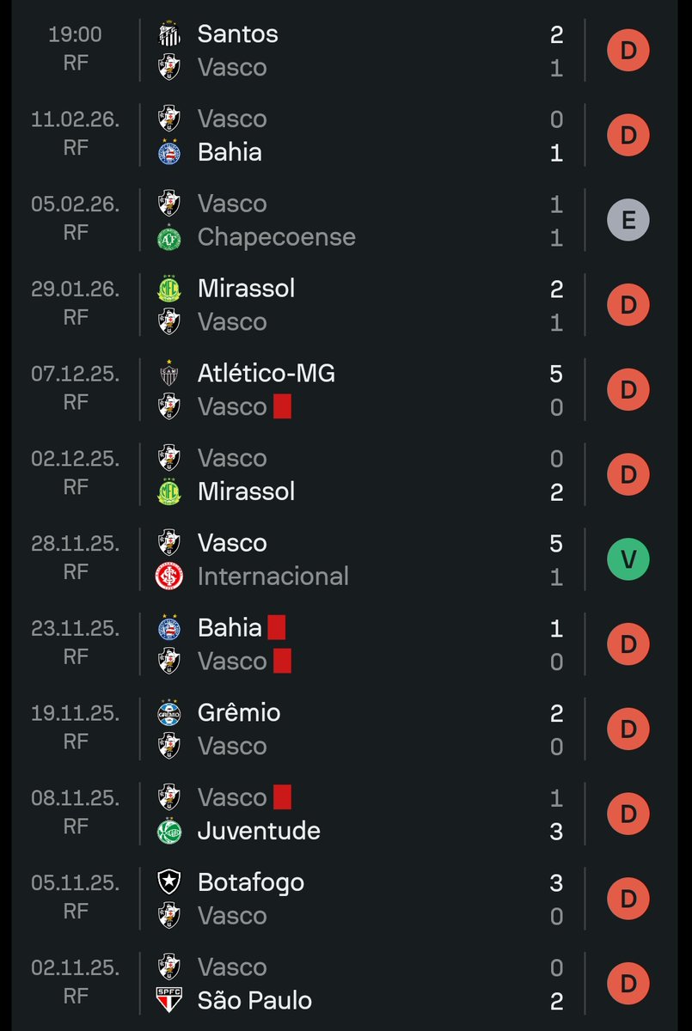The image size is (692, 1031).
Task: Click the red card next to Bahia
Action: click(276, 627)
